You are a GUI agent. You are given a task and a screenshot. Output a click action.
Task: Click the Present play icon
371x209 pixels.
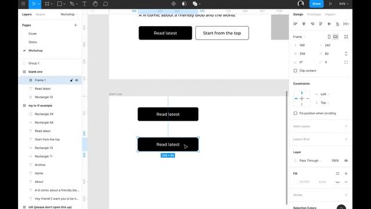[330, 4]
